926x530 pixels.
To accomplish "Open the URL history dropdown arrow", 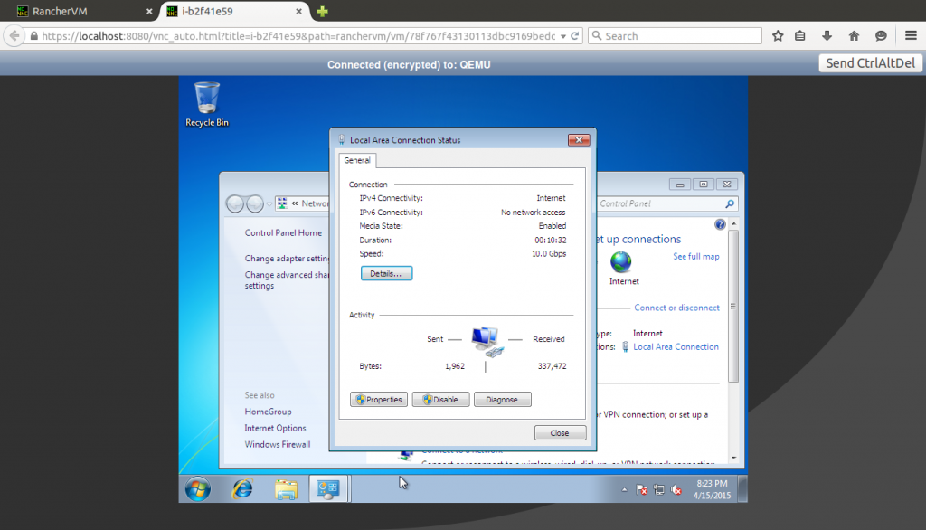I will point(563,36).
